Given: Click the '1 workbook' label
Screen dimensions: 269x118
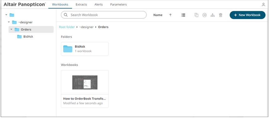Looking at the screenshot, I should point(83,51).
